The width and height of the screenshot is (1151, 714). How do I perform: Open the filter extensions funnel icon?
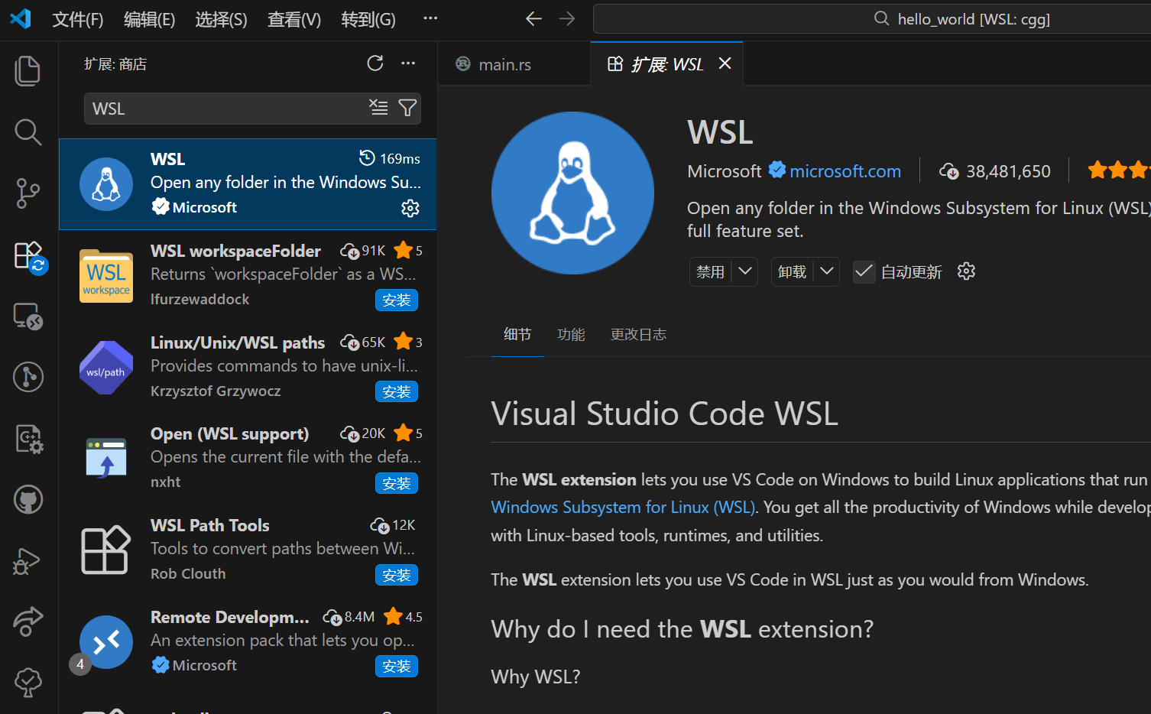click(x=407, y=108)
